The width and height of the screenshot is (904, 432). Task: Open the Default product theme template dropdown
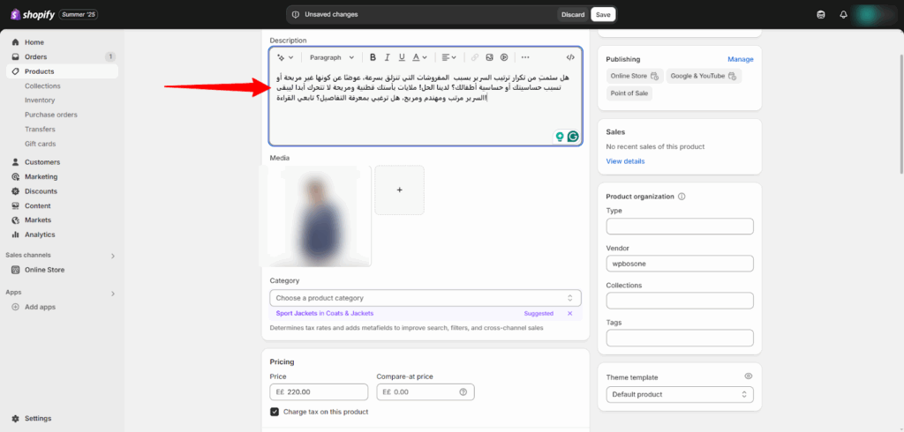click(680, 394)
